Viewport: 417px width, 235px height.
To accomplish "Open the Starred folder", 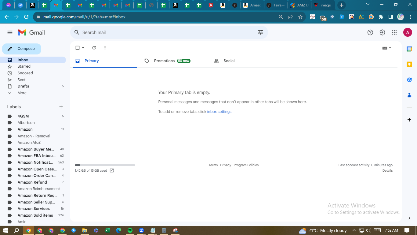I will coord(24,66).
